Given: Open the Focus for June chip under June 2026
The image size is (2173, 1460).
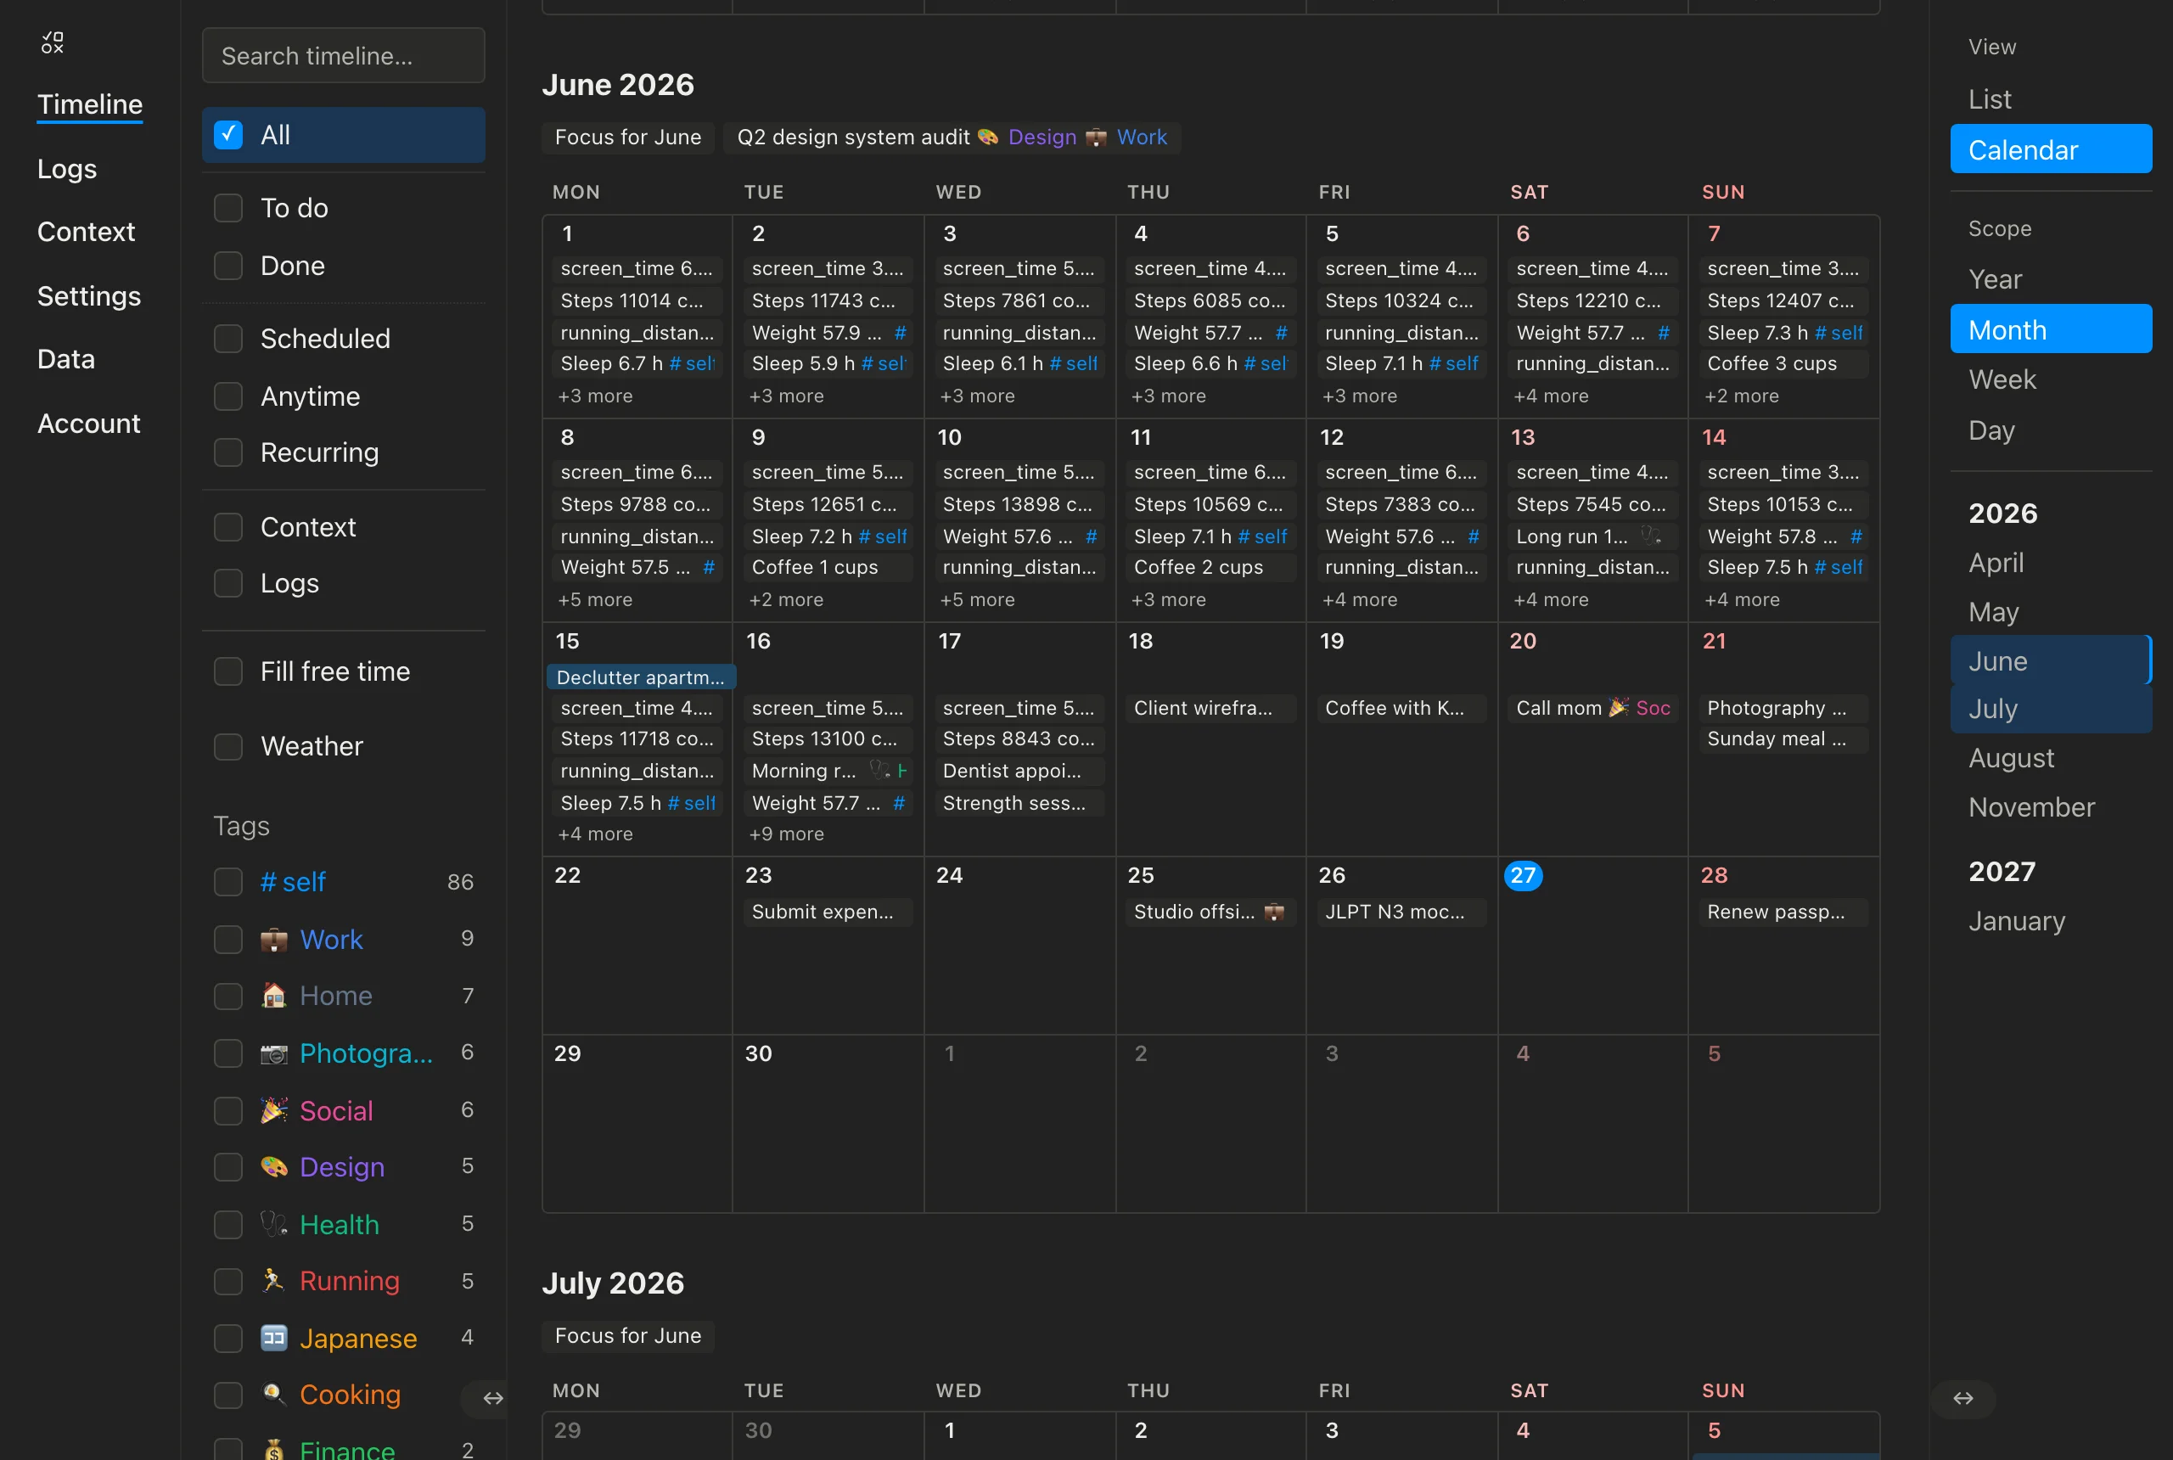Looking at the screenshot, I should (x=627, y=137).
